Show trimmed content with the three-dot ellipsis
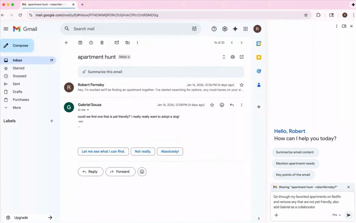Viewport: 356px width, 223px height. [x=80, y=121]
